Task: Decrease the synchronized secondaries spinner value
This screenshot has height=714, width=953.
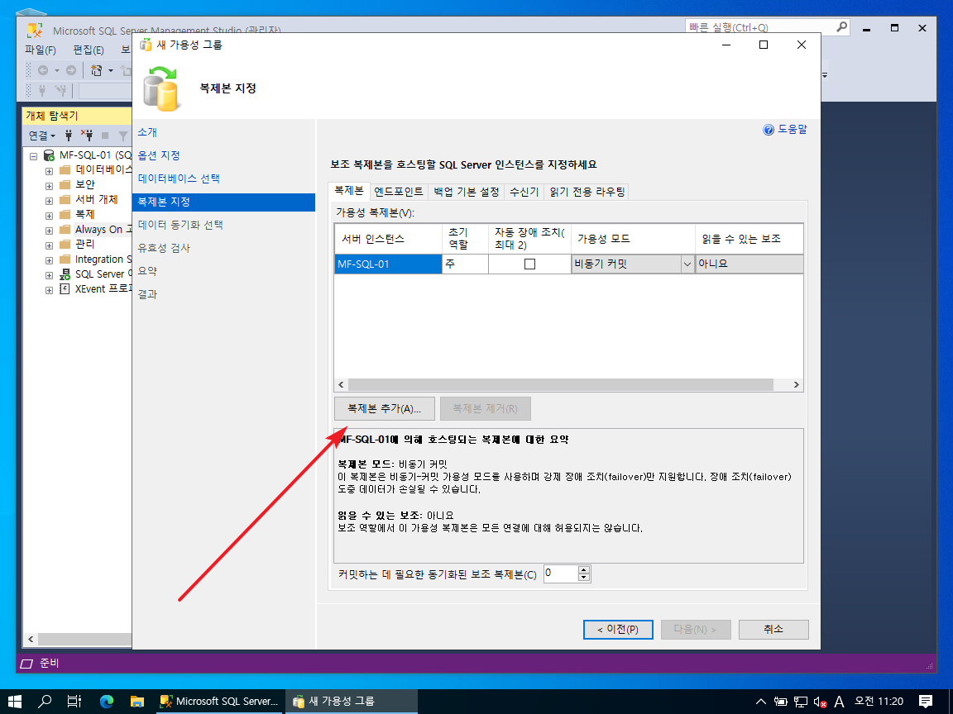Action: coord(583,578)
